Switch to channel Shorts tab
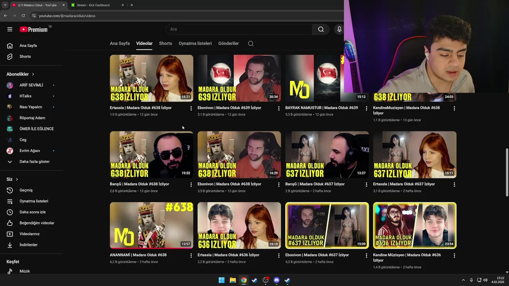The width and height of the screenshot is (509, 286). [165, 43]
